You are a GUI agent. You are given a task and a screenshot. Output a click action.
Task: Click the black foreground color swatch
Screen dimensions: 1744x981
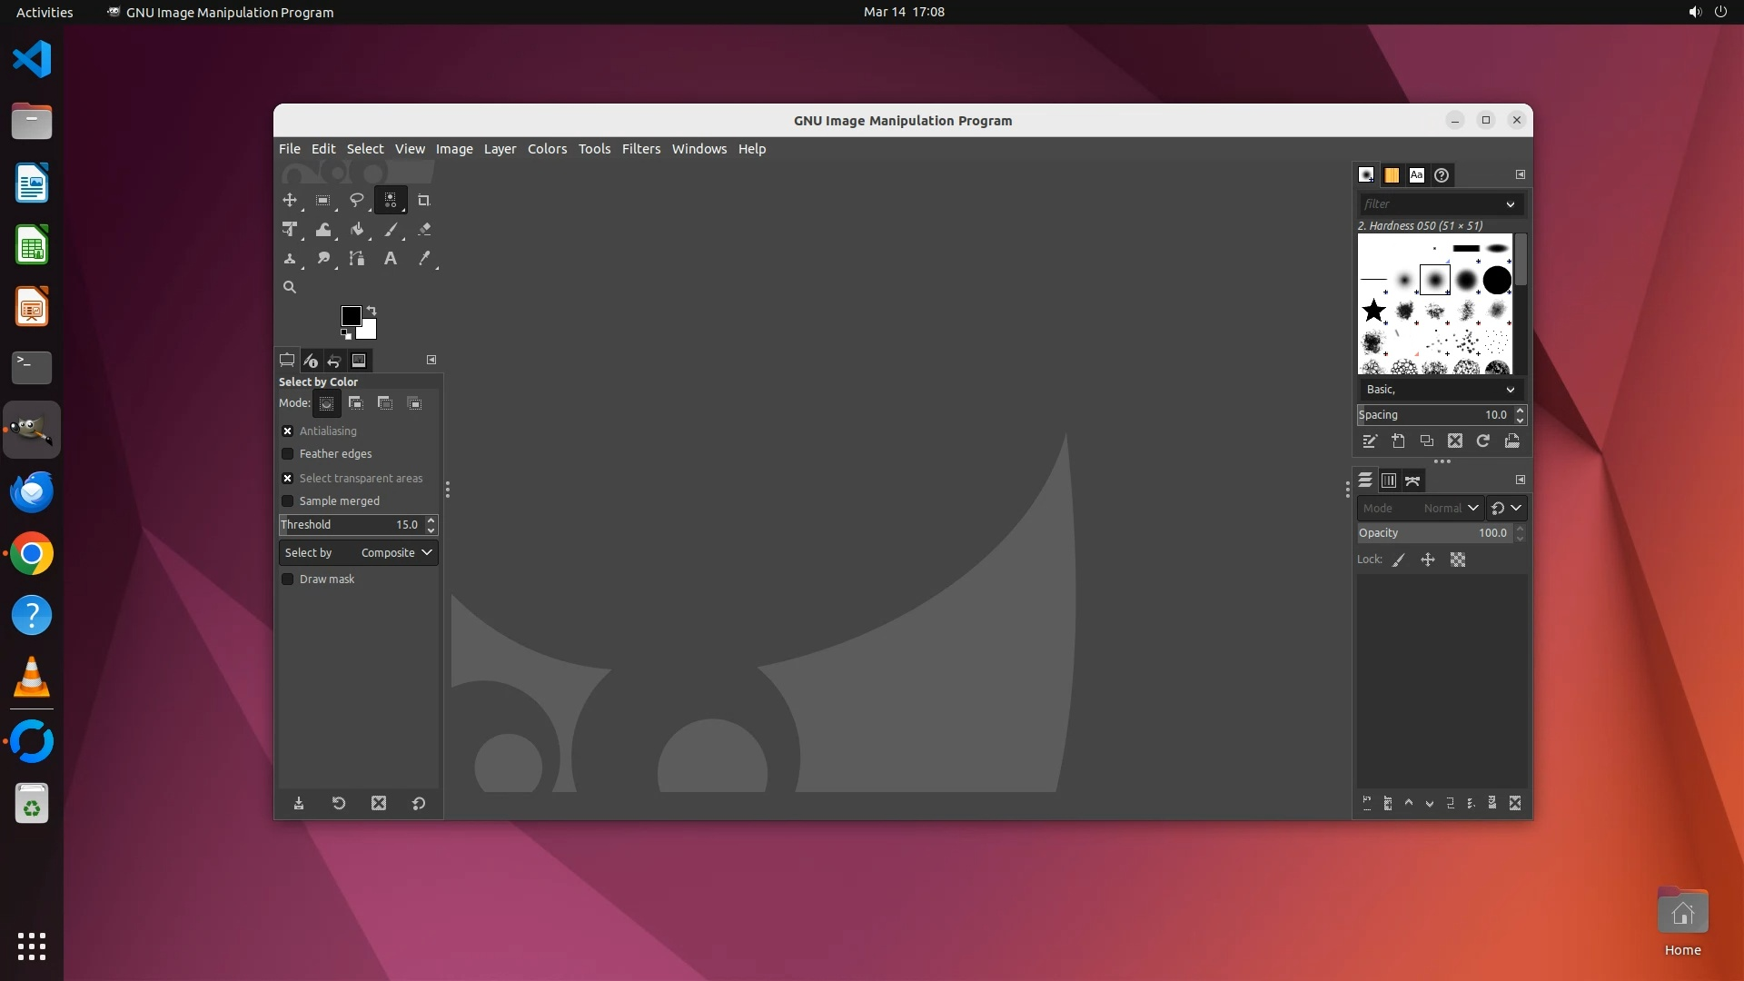click(x=350, y=315)
